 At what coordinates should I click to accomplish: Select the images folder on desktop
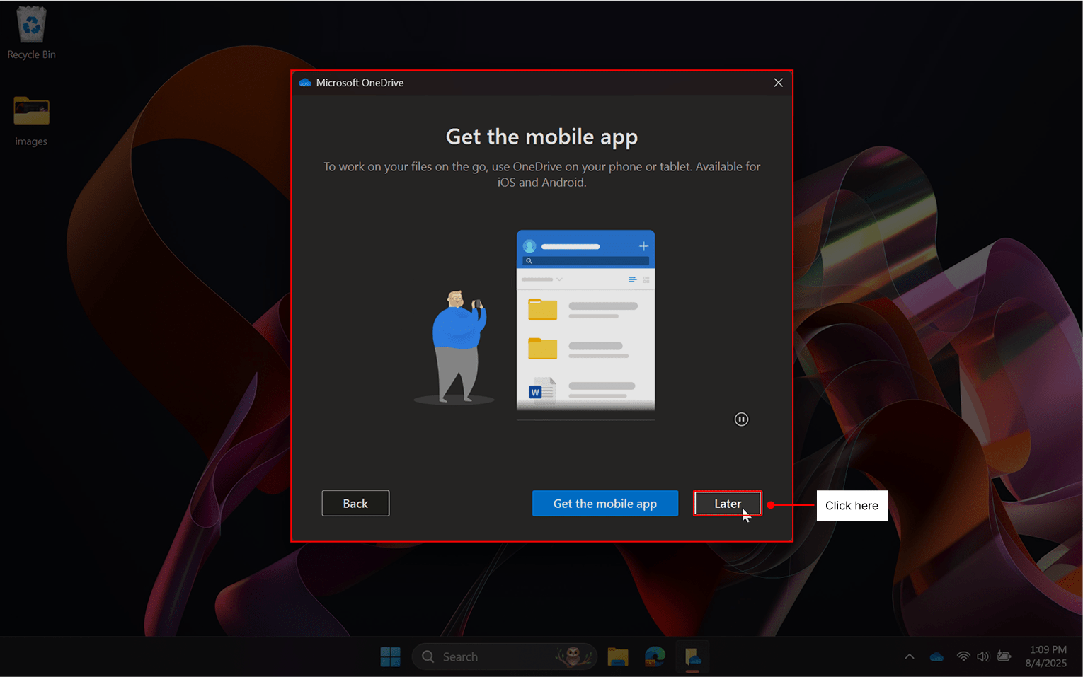pyautogui.click(x=31, y=120)
